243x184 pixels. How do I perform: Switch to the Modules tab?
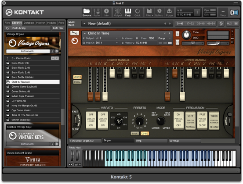(51, 23)
